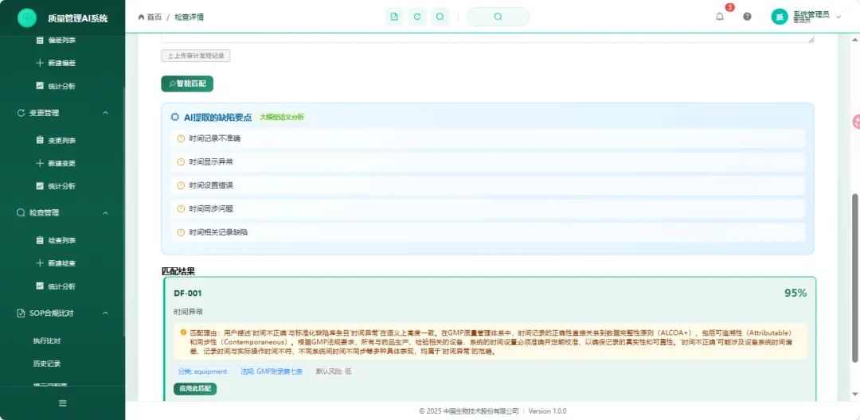This screenshot has height=420, width=860.
Task: Open the notification bell
Action: (x=720, y=17)
